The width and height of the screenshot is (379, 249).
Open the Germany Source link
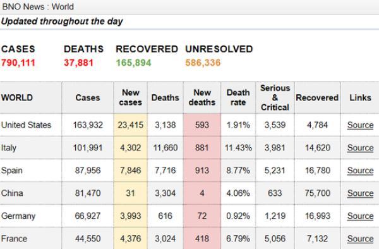360,216
